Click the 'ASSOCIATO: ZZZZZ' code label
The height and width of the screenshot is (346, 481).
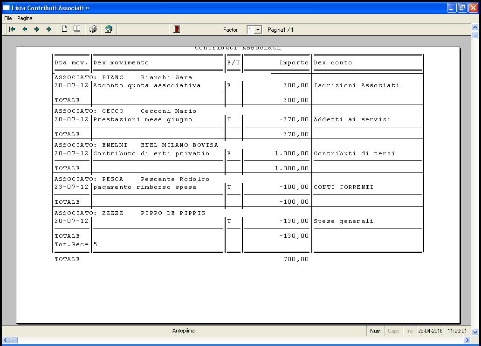89,213
